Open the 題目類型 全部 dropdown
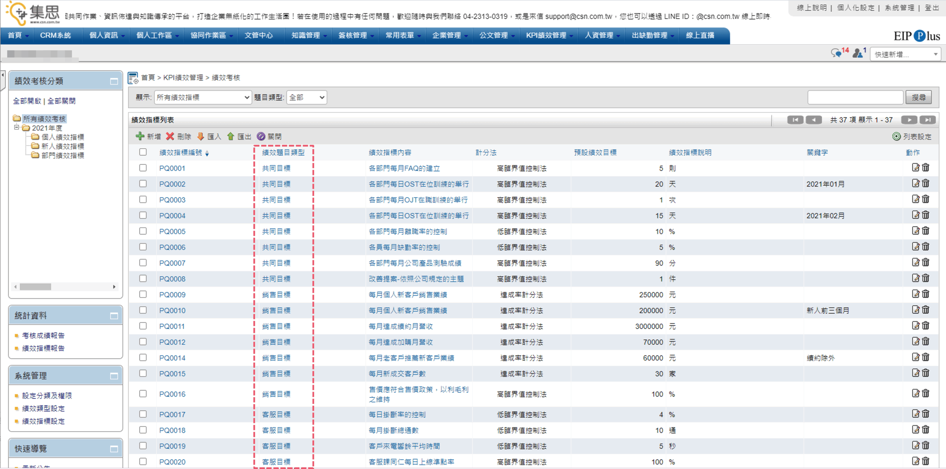Viewport: 946px width, 469px height. coord(307,97)
